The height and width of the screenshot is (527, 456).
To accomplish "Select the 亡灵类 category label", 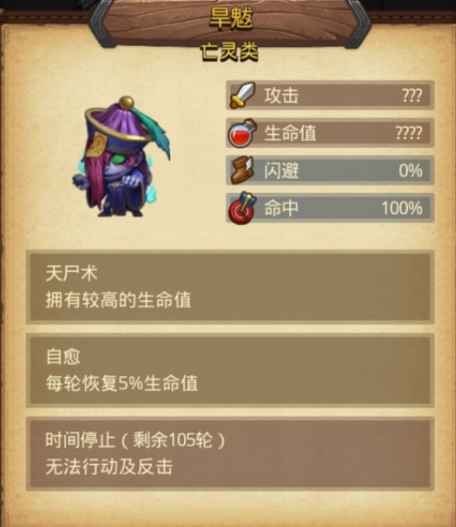I will pyautogui.click(x=229, y=53).
